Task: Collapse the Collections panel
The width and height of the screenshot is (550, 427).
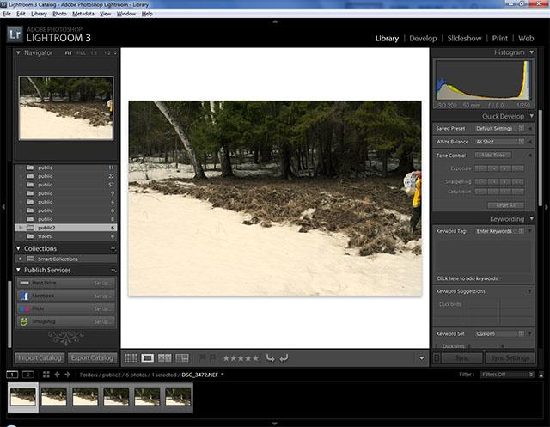Action: [18, 248]
